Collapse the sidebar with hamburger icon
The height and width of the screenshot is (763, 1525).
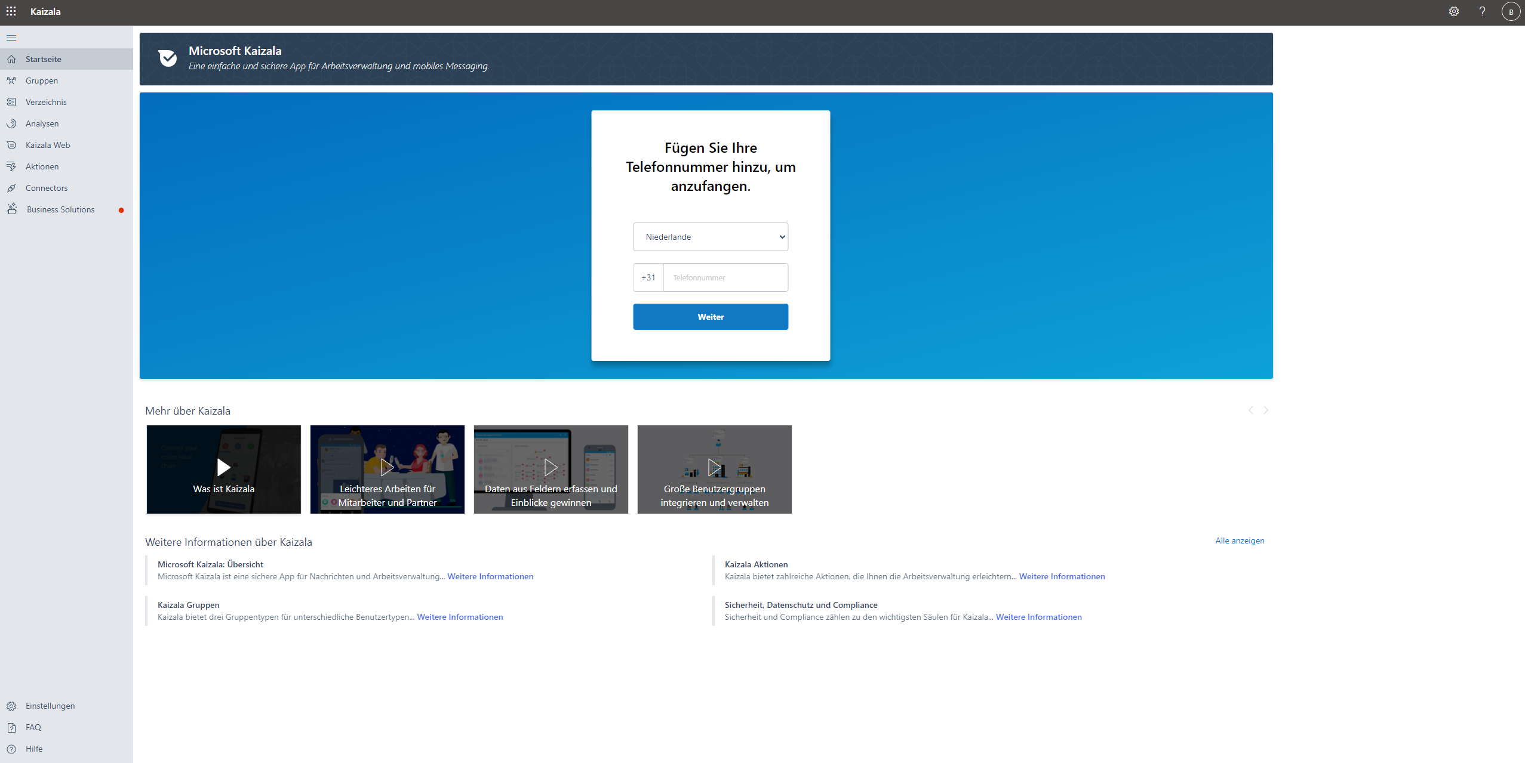point(11,38)
